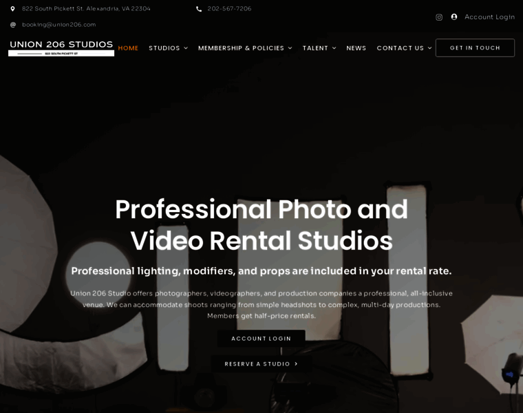Click the 822 South Pickett St. address

86,9
